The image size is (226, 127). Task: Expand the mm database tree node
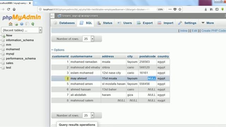(1, 45)
